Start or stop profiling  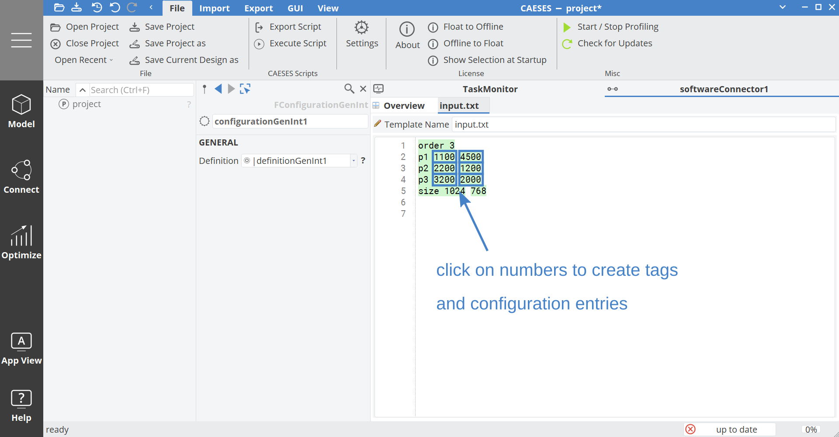[610, 27]
